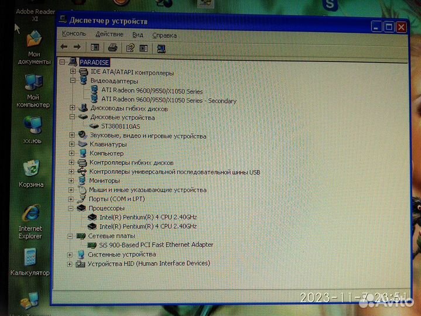Expand the Системные устройства node
Screen dimensions: 421x316
pyautogui.click(x=70, y=255)
